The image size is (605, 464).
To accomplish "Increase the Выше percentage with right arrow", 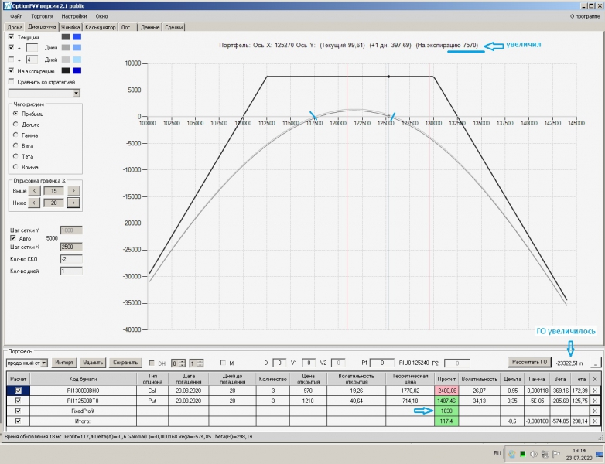I will 73,190.
